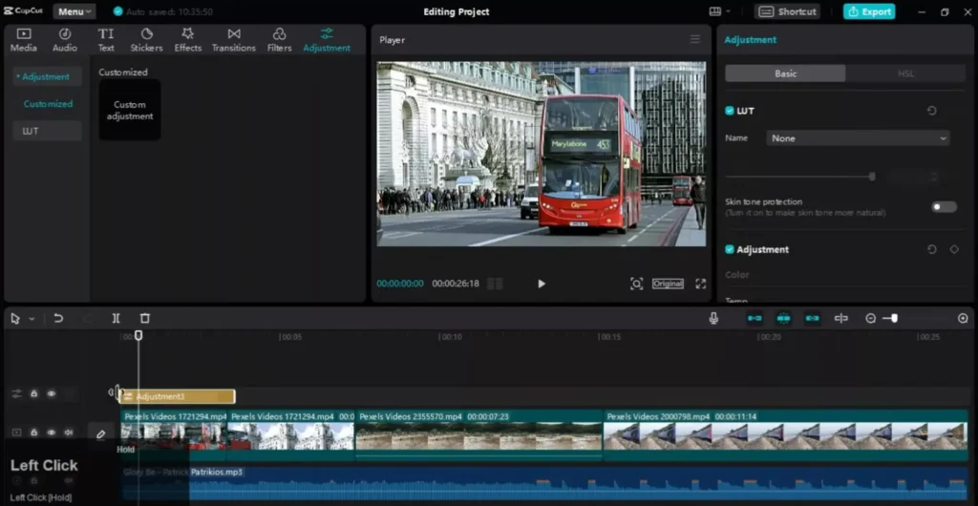
Task: Select the Pexels Videos 2000798.mp4 clip
Action: tap(785, 434)
